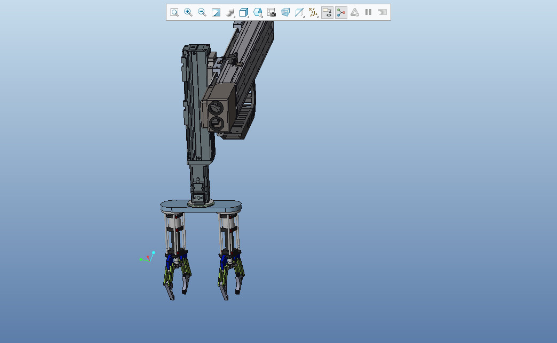The image size is (557, 343).
Task: Repaint the graphics window
Action: pos(216,12)
